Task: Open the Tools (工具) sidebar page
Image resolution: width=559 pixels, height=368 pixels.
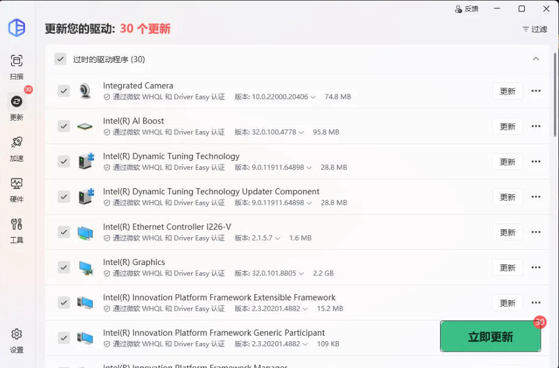Action: pos(16,231)
